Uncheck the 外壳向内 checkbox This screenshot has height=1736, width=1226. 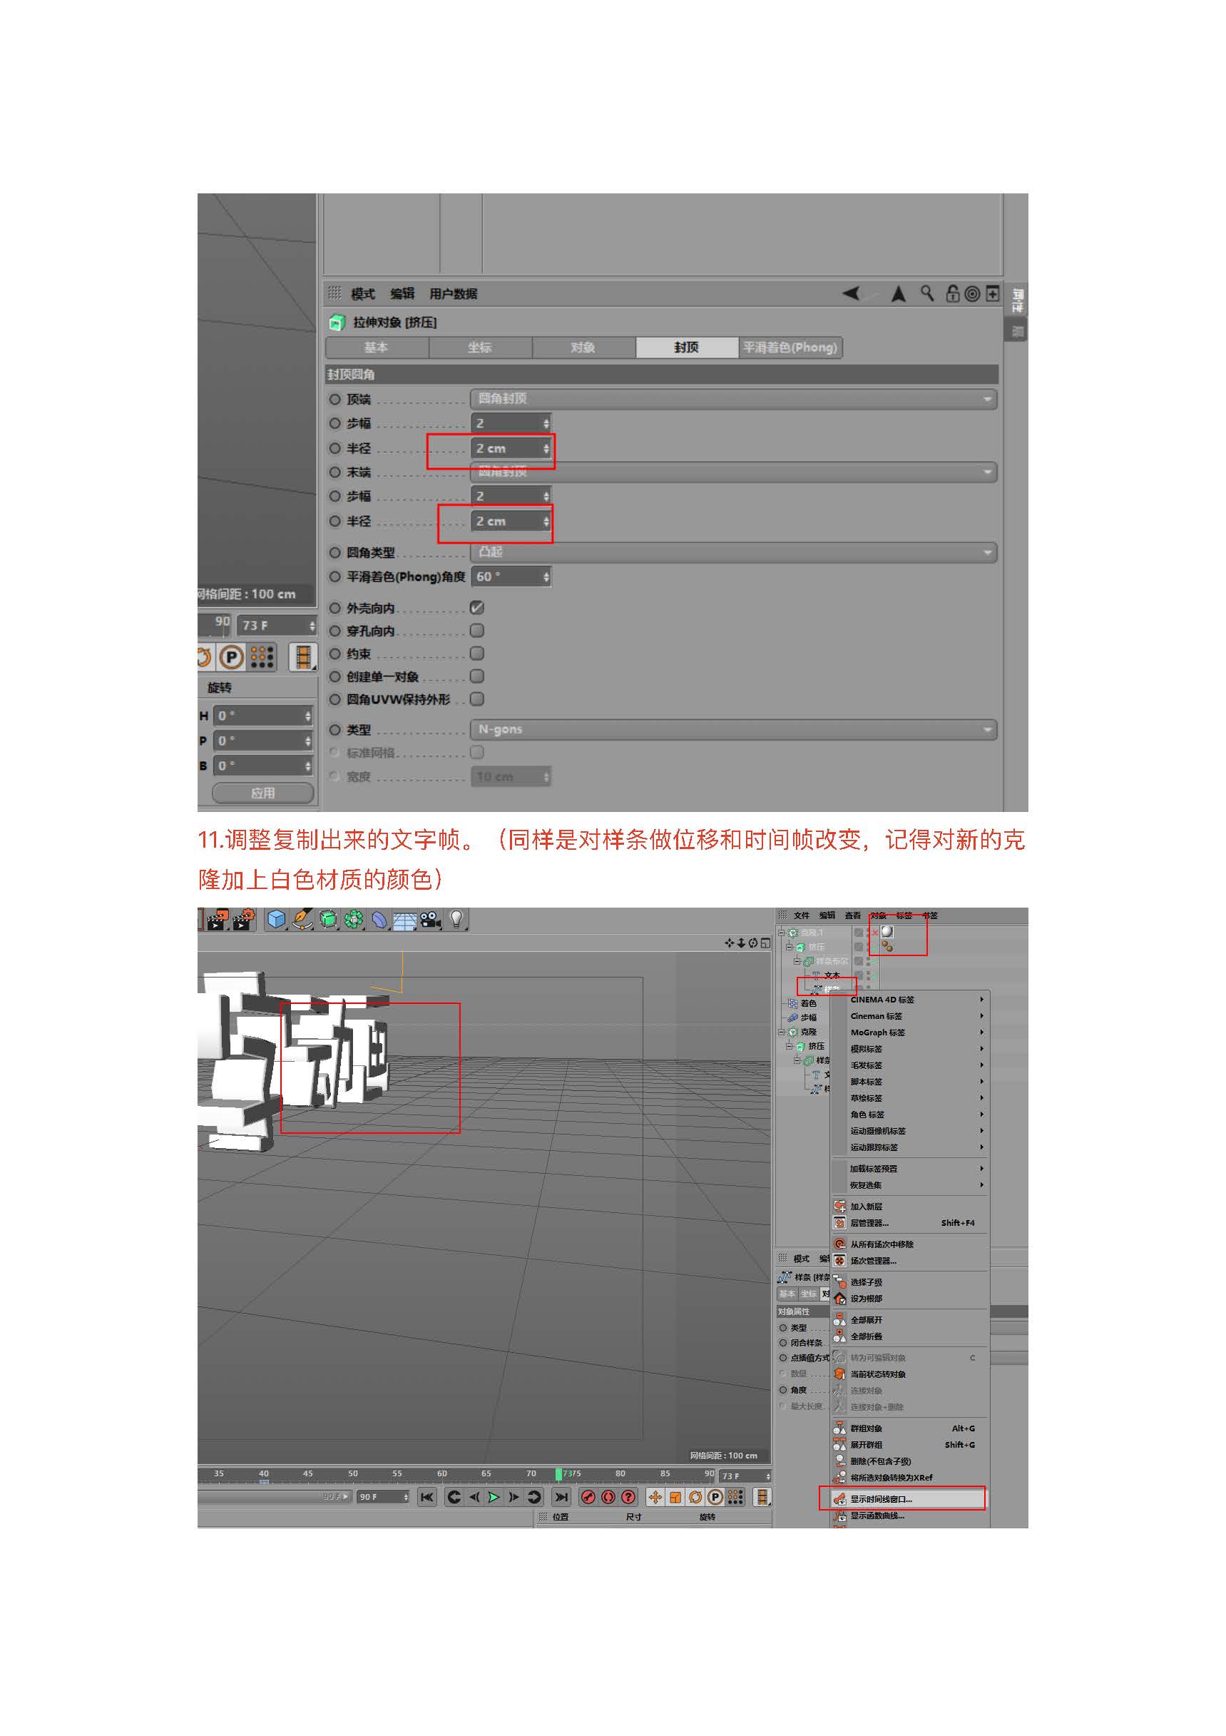(477, 607)
